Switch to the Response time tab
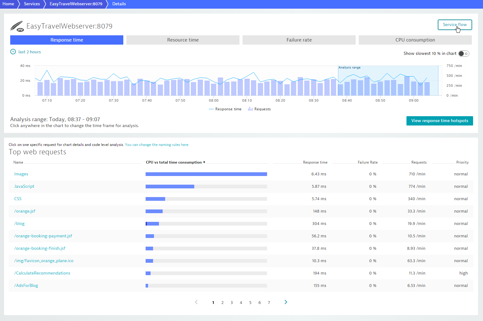The height and width of the screenshot is (321, 483). (x=67, y=40)
